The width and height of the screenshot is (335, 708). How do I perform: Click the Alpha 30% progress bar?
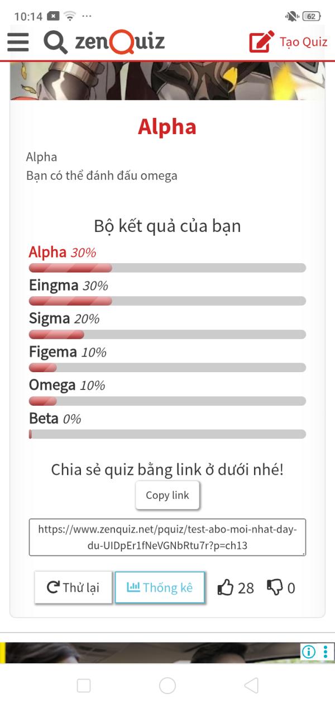pos(167,268)
